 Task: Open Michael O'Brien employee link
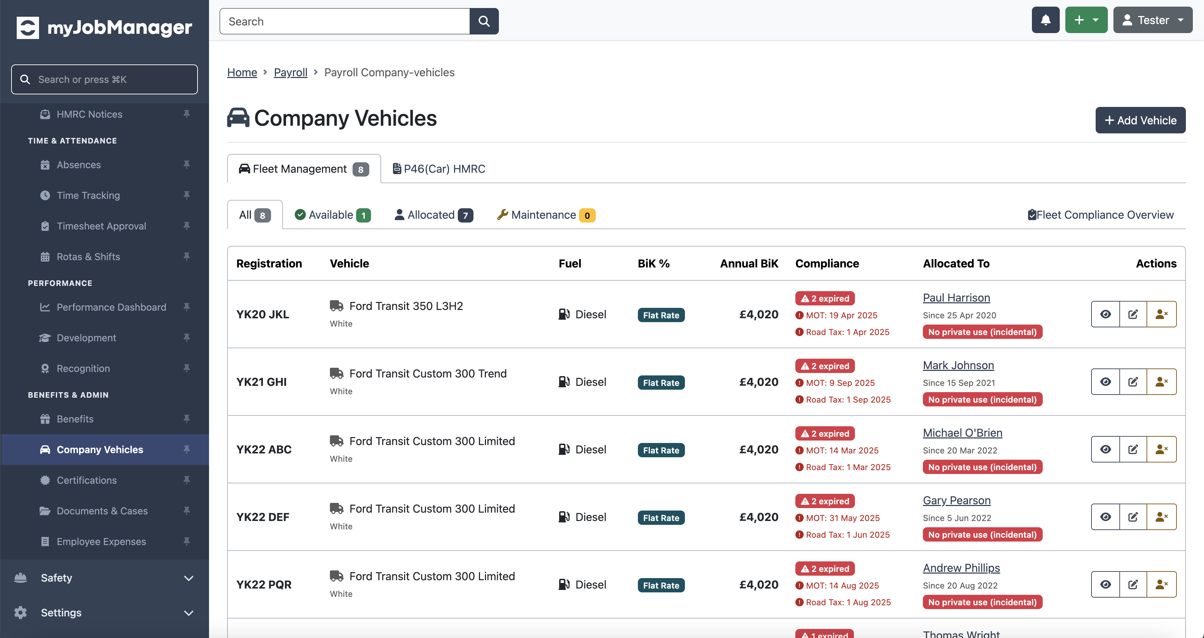click(962, 433)
